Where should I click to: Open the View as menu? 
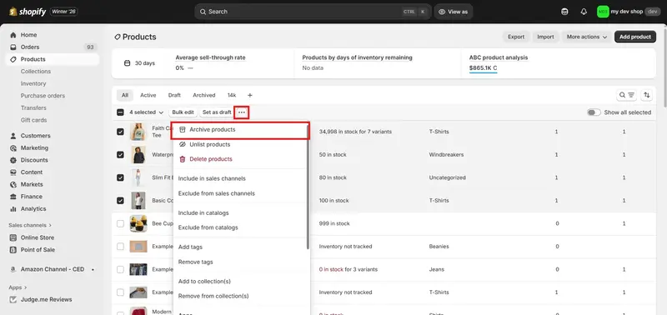pos(454,12)
